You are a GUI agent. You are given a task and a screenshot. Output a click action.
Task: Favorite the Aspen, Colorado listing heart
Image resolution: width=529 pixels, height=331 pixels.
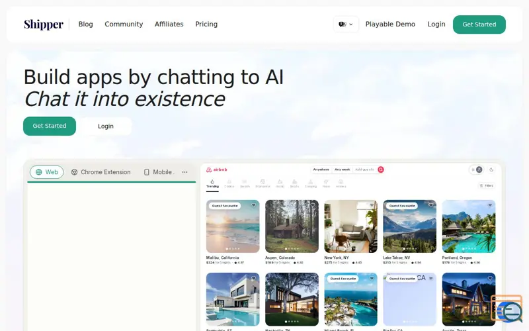point(313,205)
